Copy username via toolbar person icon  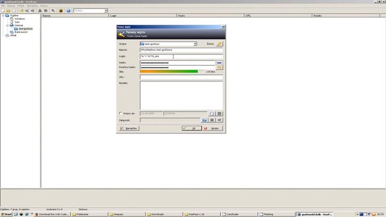40,11
